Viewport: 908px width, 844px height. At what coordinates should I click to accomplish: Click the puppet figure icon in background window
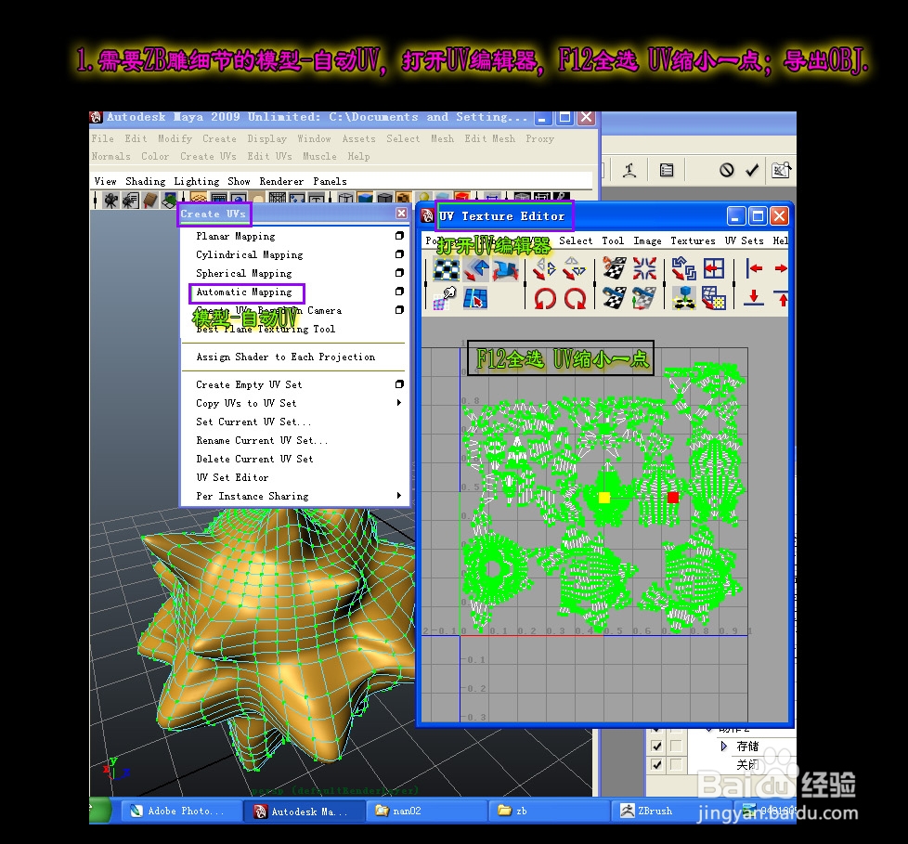point(630,170)
